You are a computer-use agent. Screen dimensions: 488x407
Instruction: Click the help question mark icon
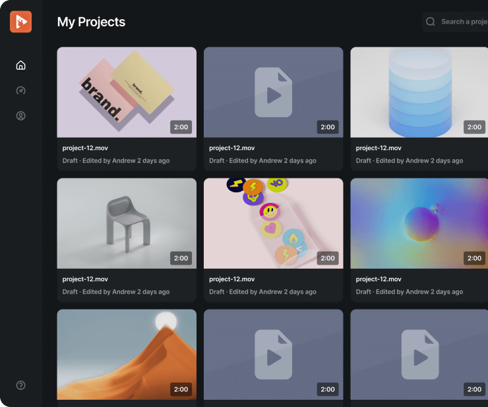20,385
